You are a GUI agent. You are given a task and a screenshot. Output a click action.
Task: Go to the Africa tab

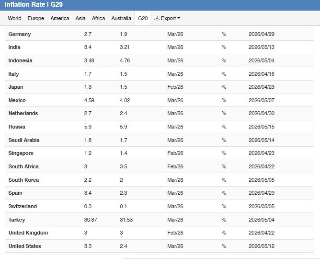pos(98,19)
